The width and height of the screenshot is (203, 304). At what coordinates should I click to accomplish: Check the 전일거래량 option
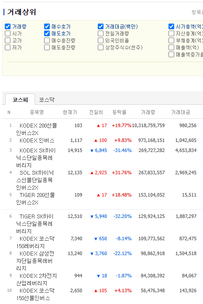[x=100, y=33]
